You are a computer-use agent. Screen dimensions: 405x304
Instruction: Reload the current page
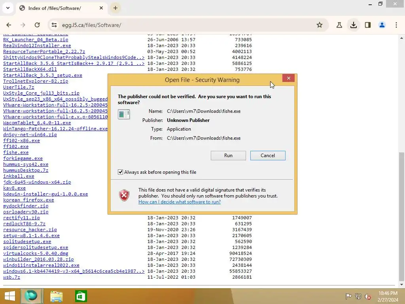[37, 25]
